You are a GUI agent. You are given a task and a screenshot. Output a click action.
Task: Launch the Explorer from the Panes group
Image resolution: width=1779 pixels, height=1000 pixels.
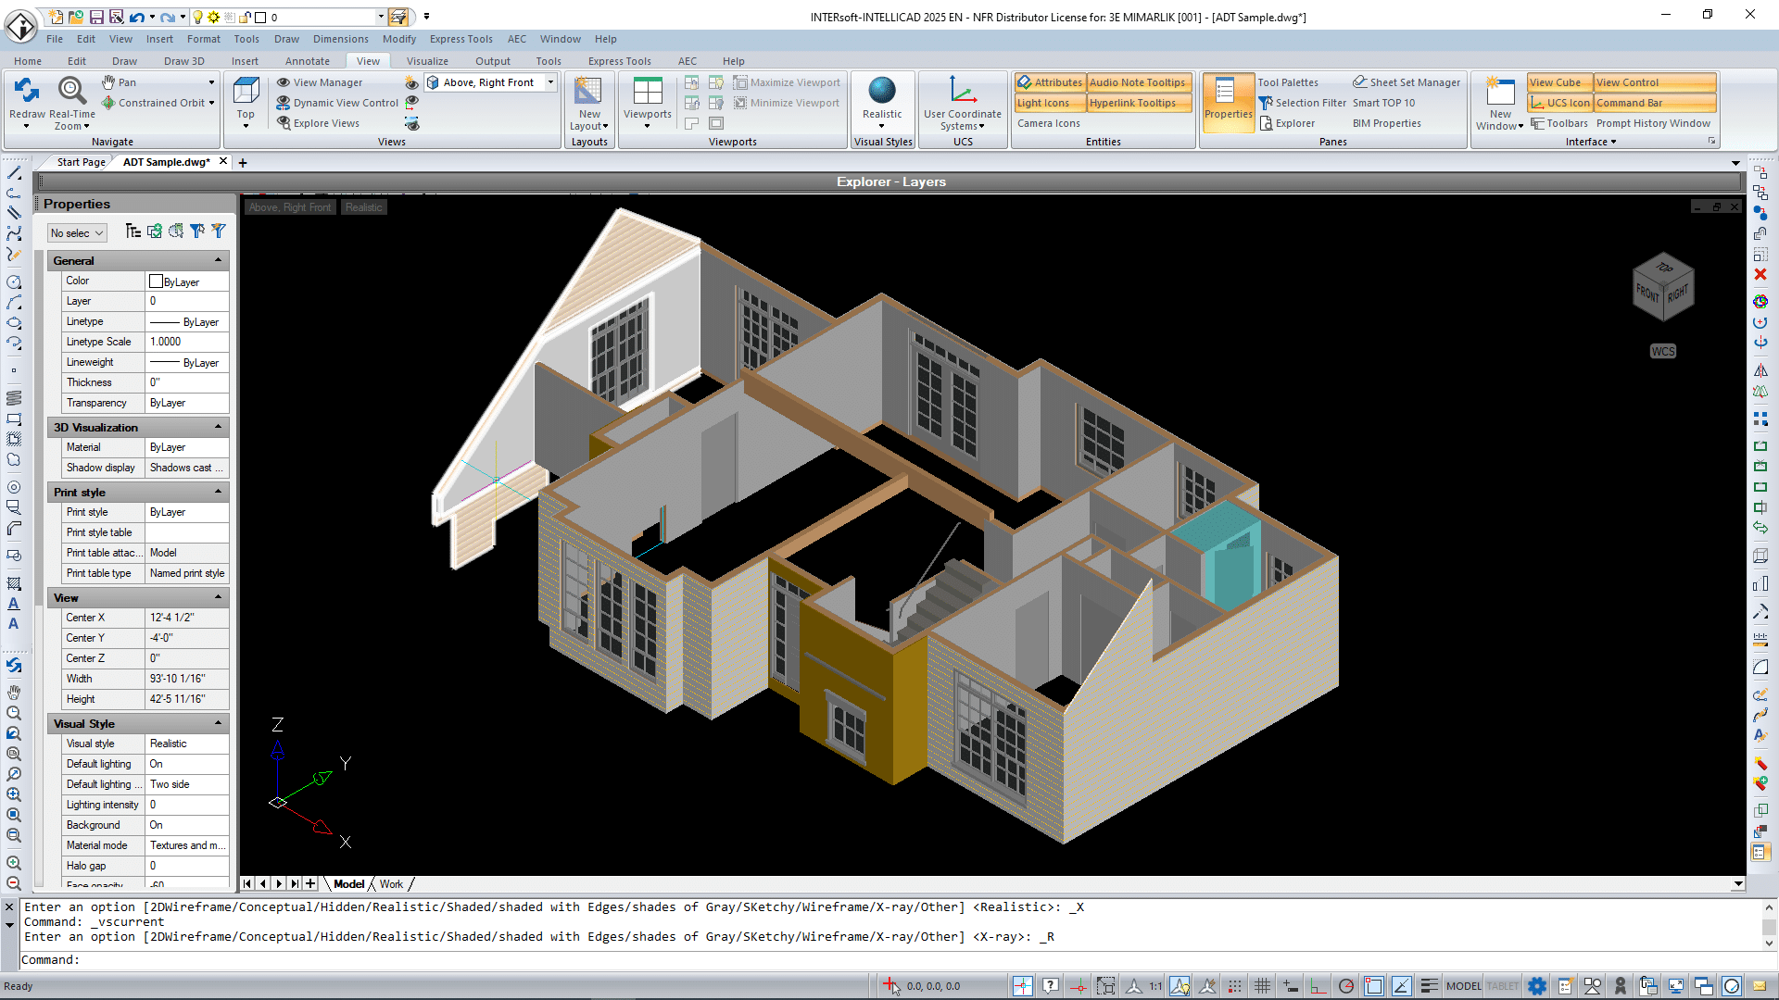click(1294, 122)
